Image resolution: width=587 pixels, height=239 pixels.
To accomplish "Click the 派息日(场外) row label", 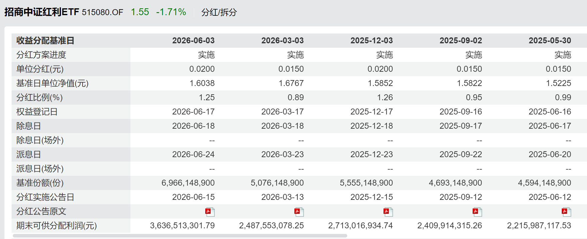I will [40, 169].
